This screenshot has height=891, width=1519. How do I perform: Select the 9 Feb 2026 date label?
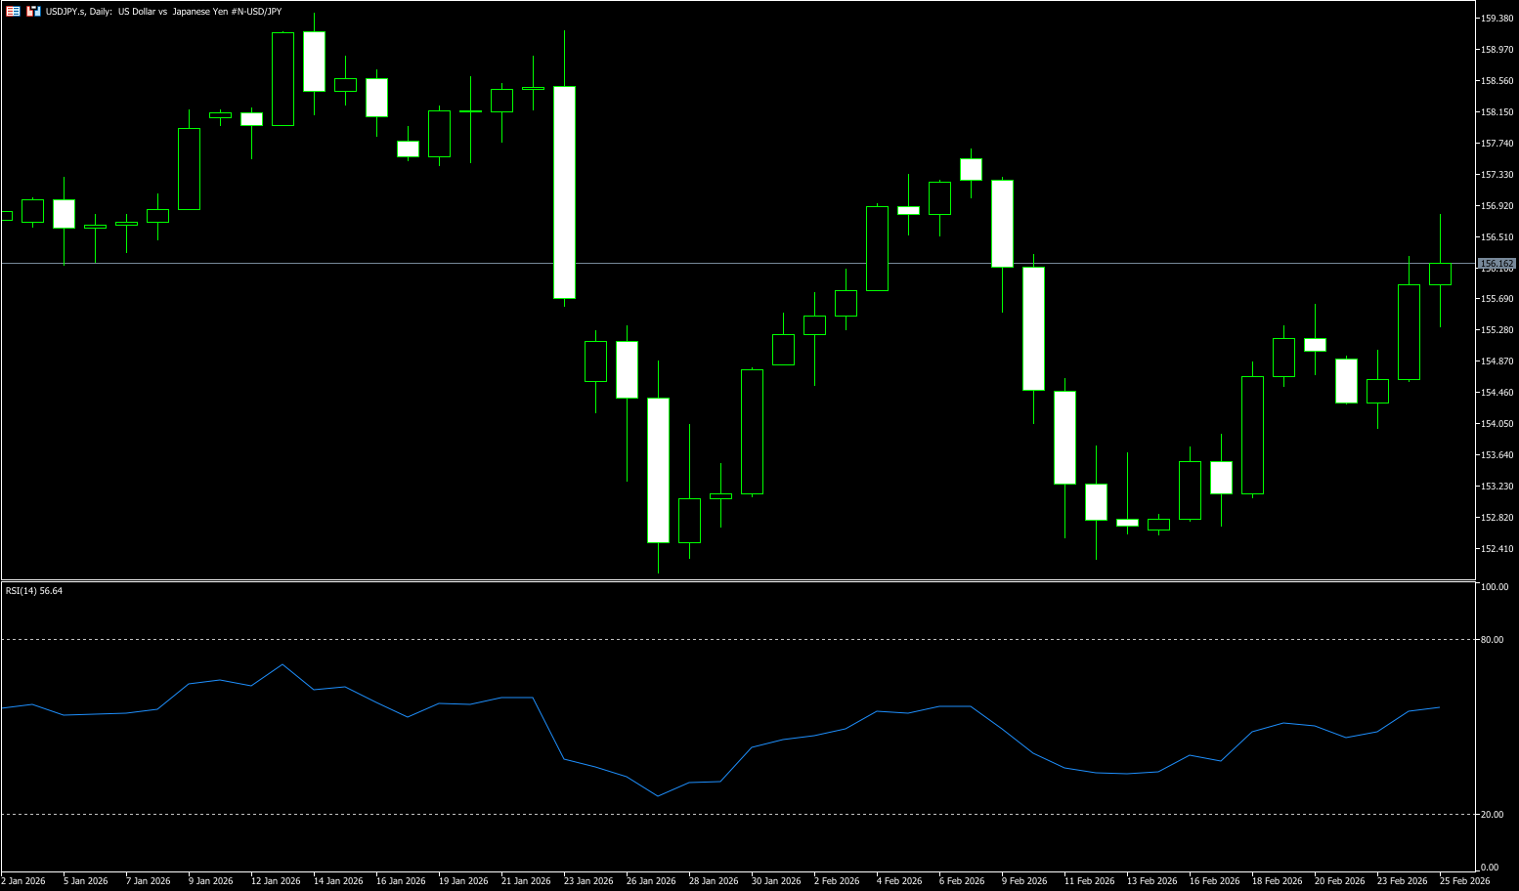coord(1024,881)
